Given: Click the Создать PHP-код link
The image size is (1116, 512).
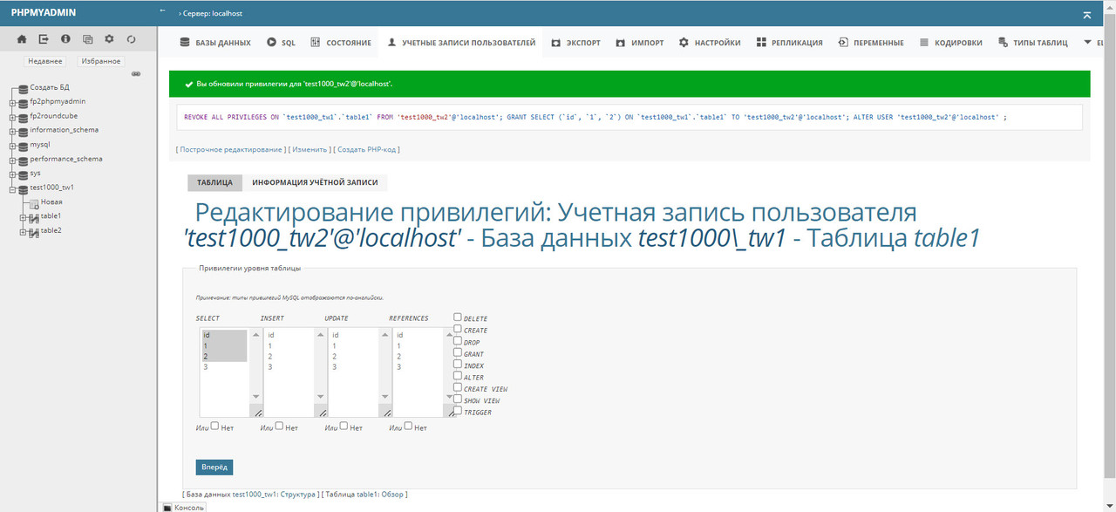Looking at the screenshot, I should tap(369, 149).
